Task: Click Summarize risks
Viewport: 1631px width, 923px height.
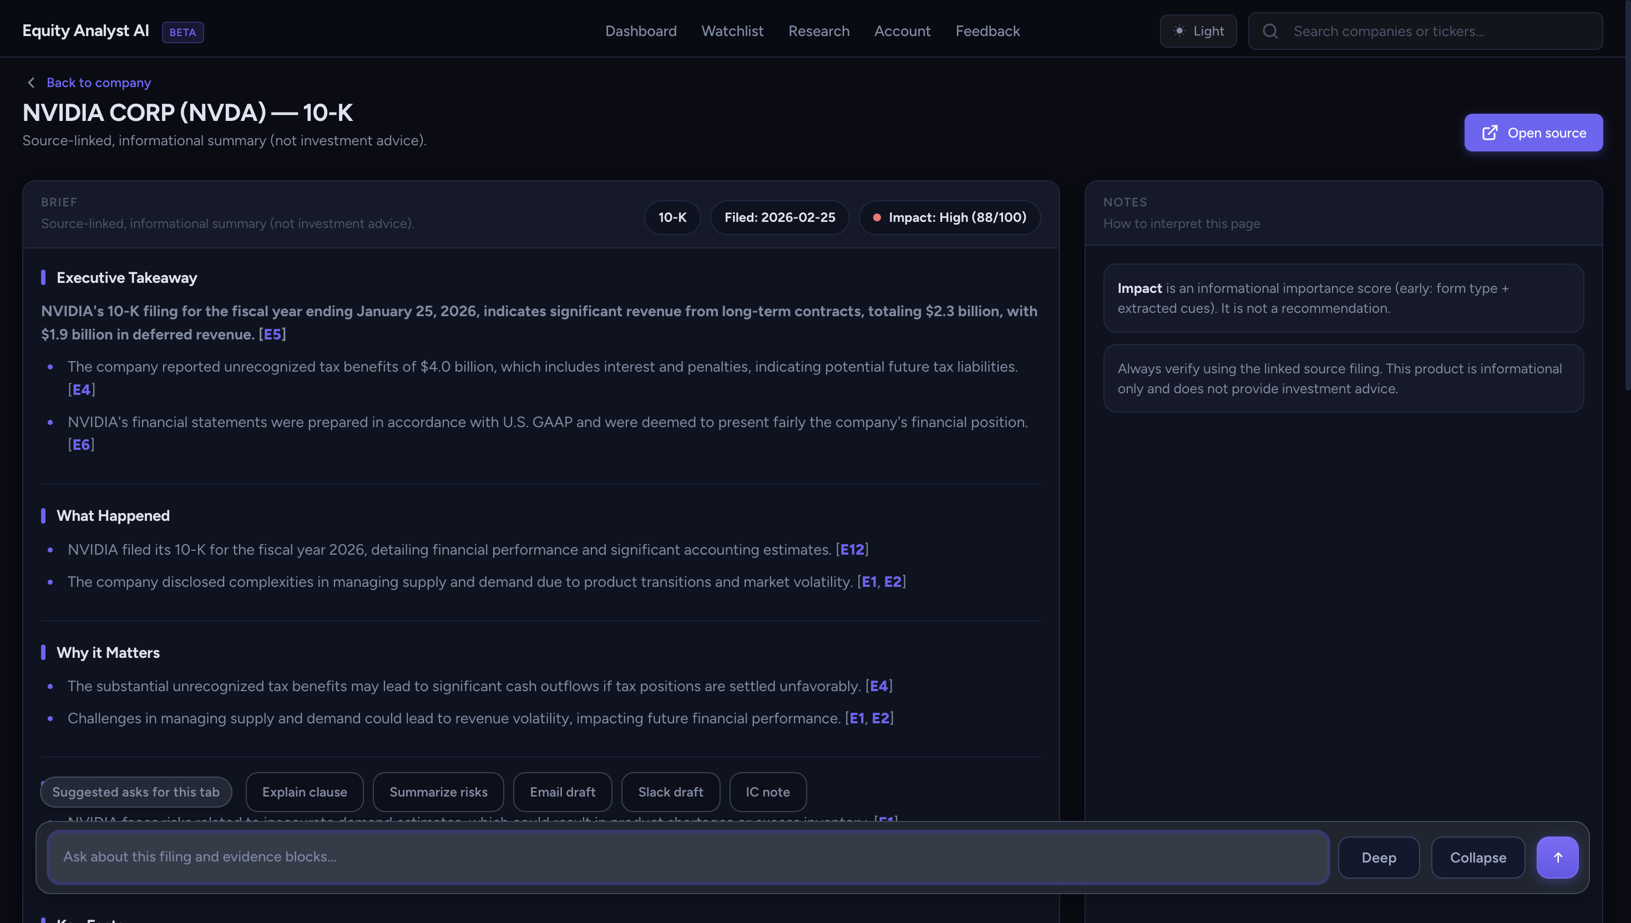Action: coord(438,792)
